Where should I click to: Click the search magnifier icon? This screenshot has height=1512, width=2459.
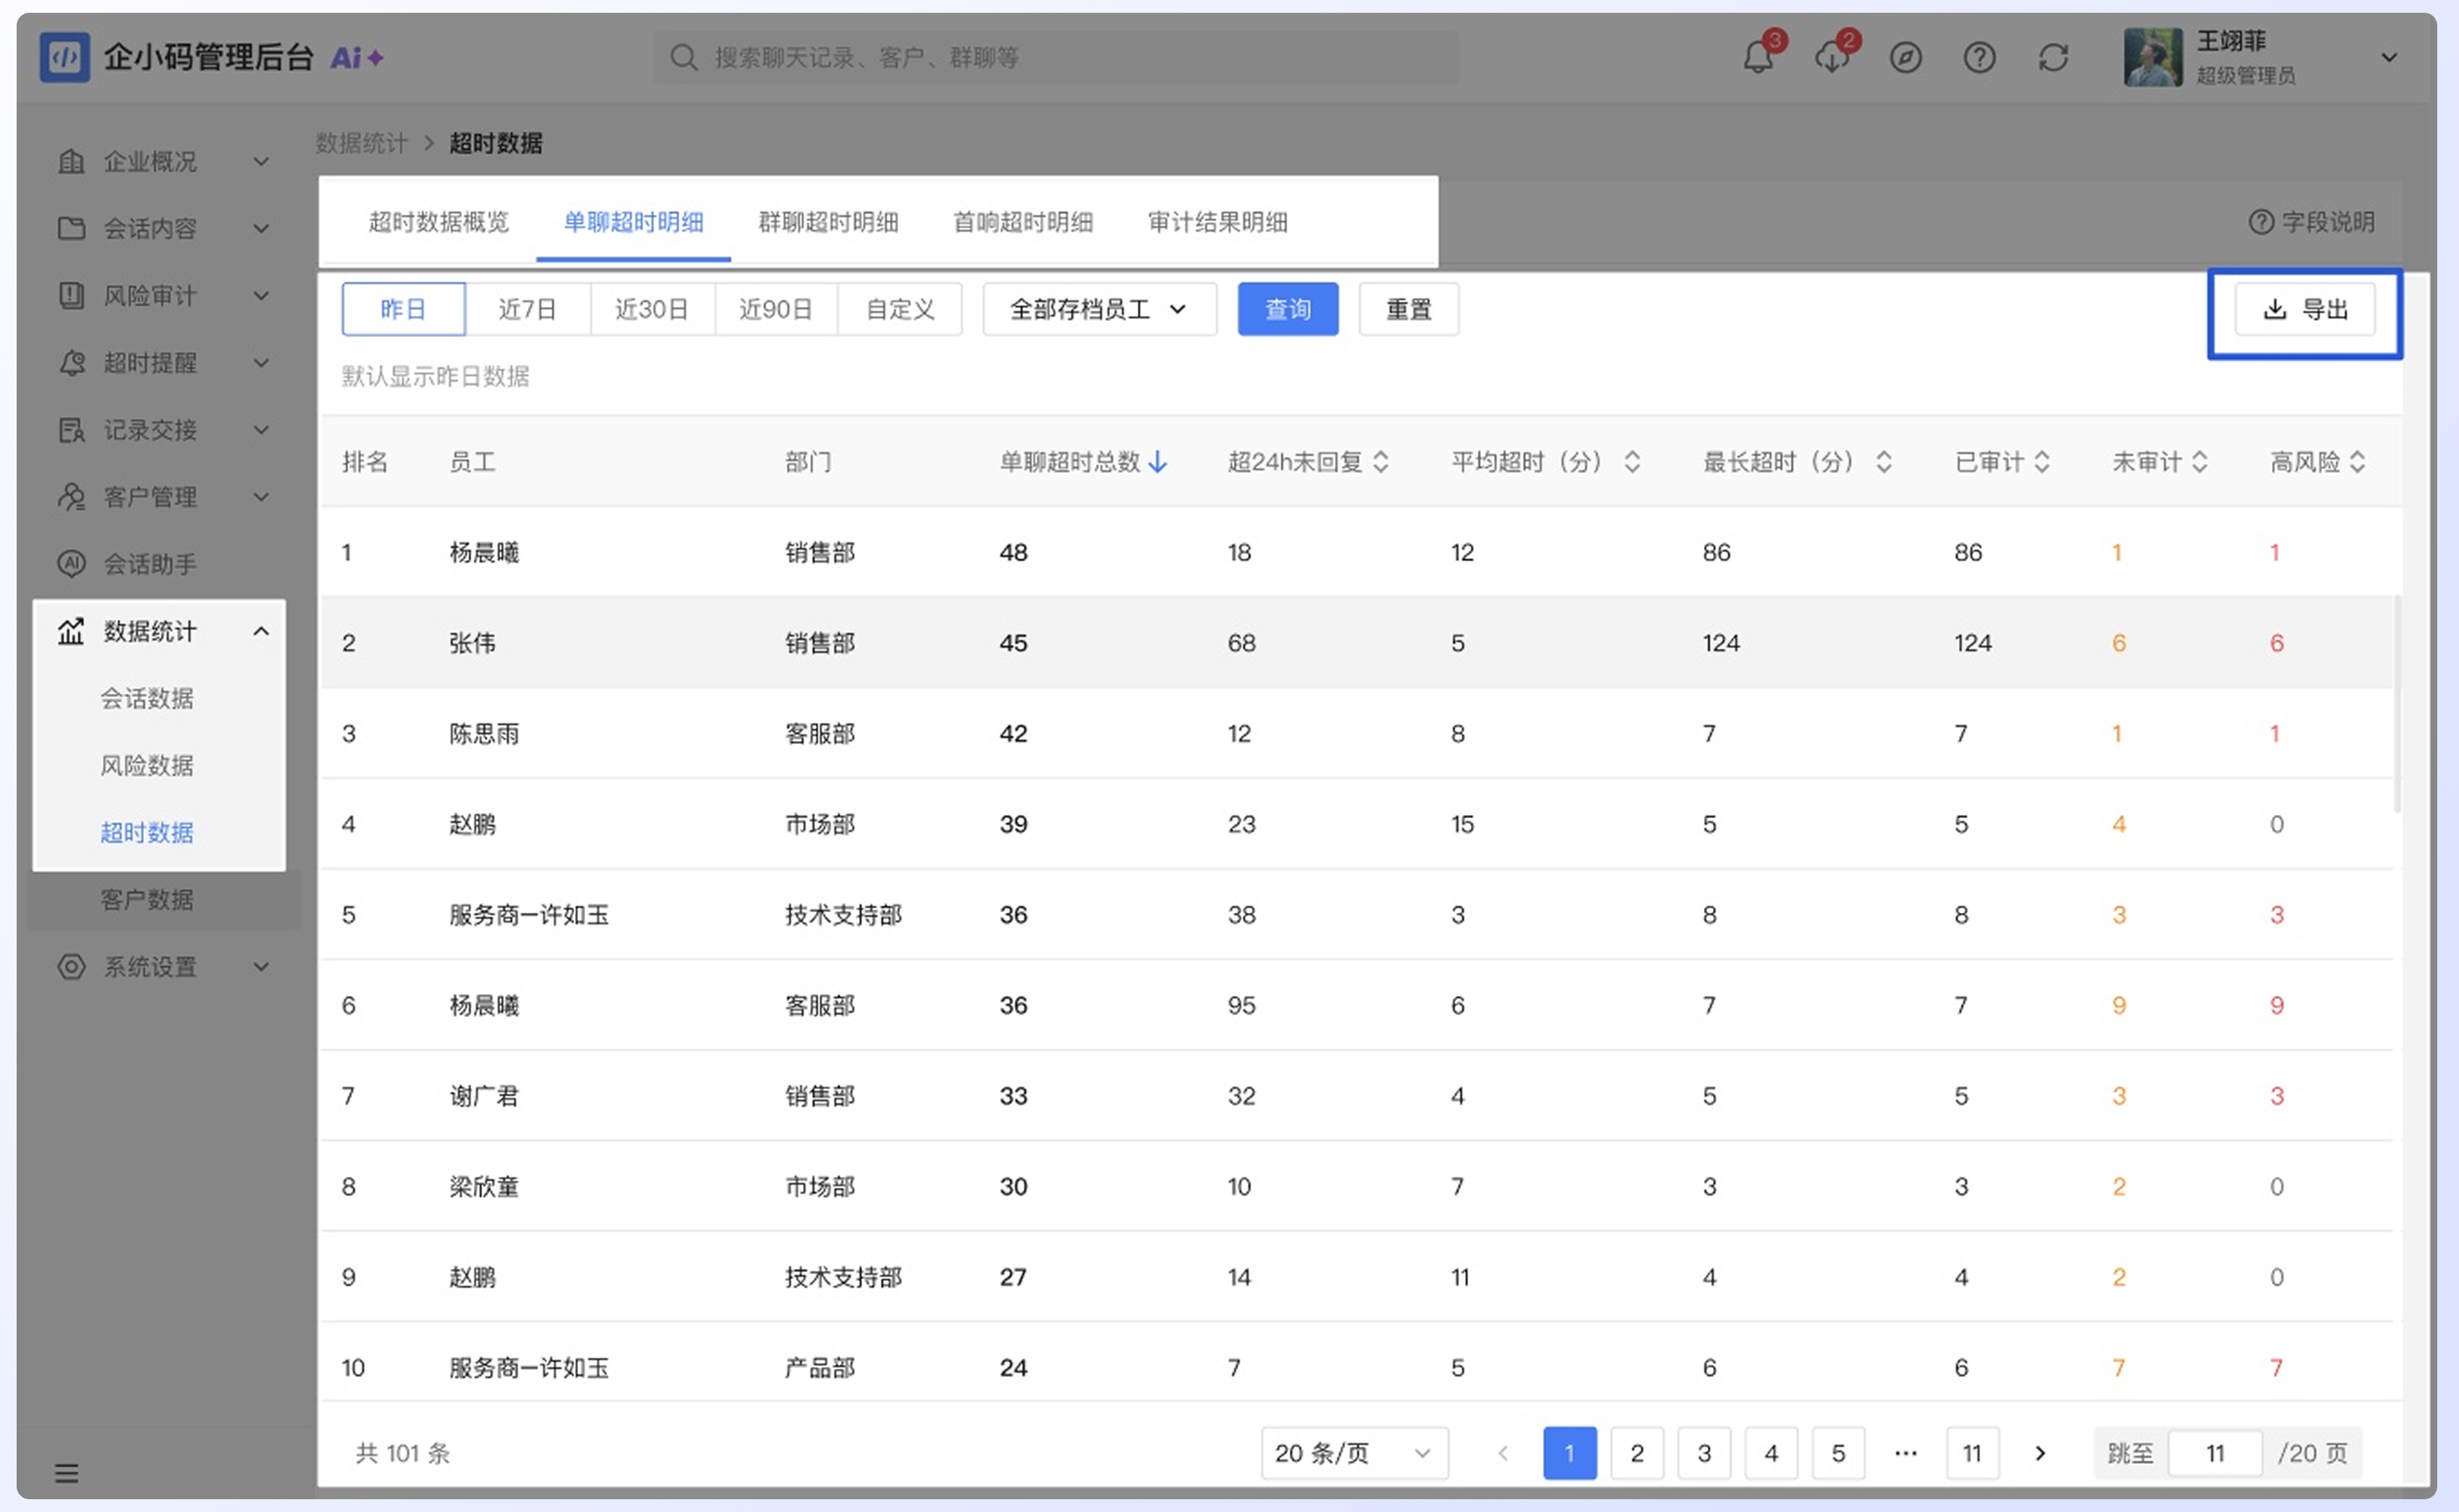click(x=683, y=57)
